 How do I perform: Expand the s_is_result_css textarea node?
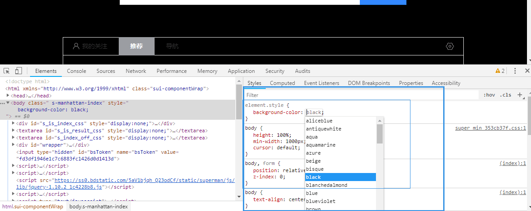(13, 131)
